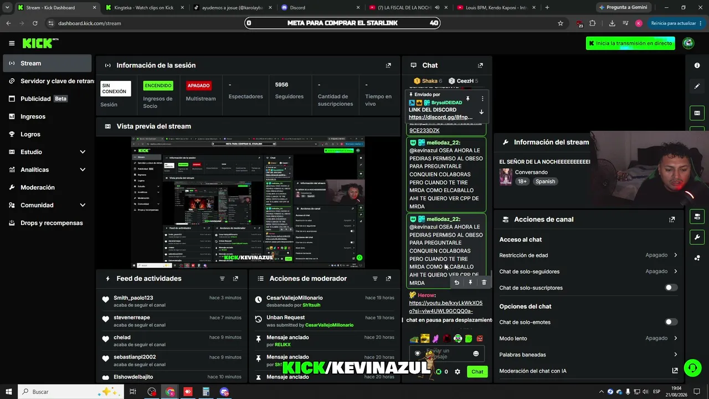Click Inicia la transmisión en directo button
The width and height of the screenshot is (709, 399).
pyautogui.click(x=630, y=43)
